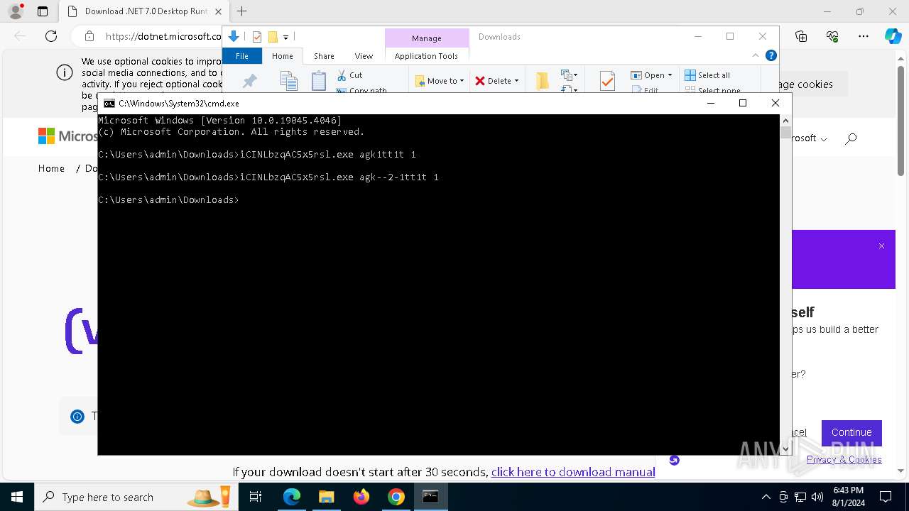Open Edge tab actions menu icon
Screen dimensions: 909x511
43,11
